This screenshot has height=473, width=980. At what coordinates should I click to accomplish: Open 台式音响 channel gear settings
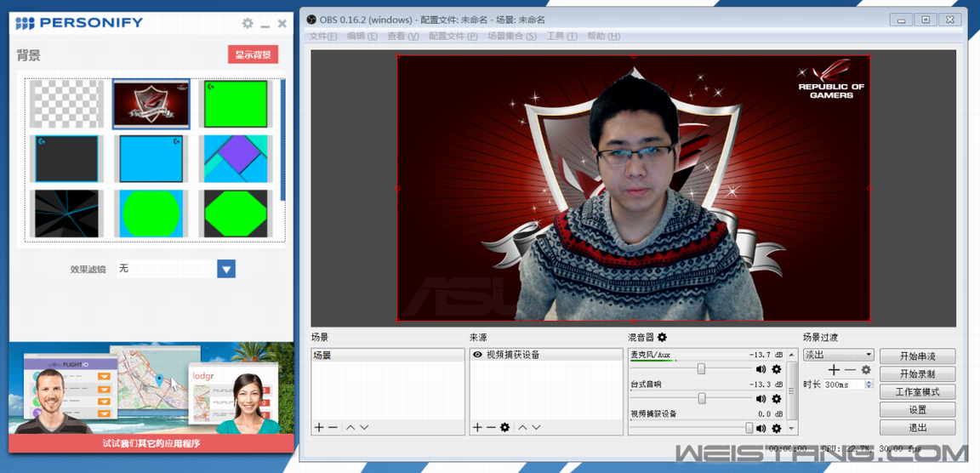(776, 399)
